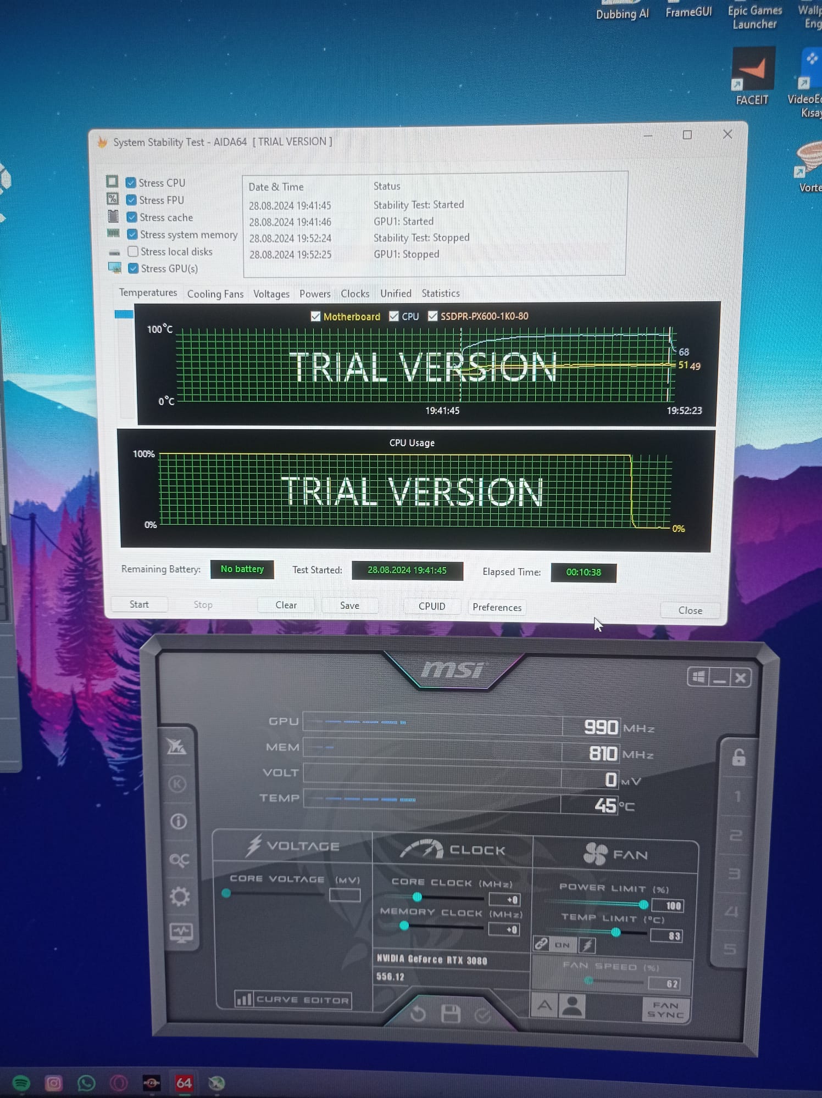Toggle SSDPR-PX600 temperature graph checkbox
822x1098 pixels.
pos(432,316)
